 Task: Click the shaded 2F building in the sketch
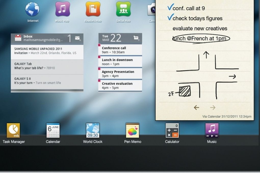pos(185,91)
